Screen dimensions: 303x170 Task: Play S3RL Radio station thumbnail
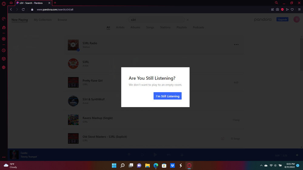point(73,45)
